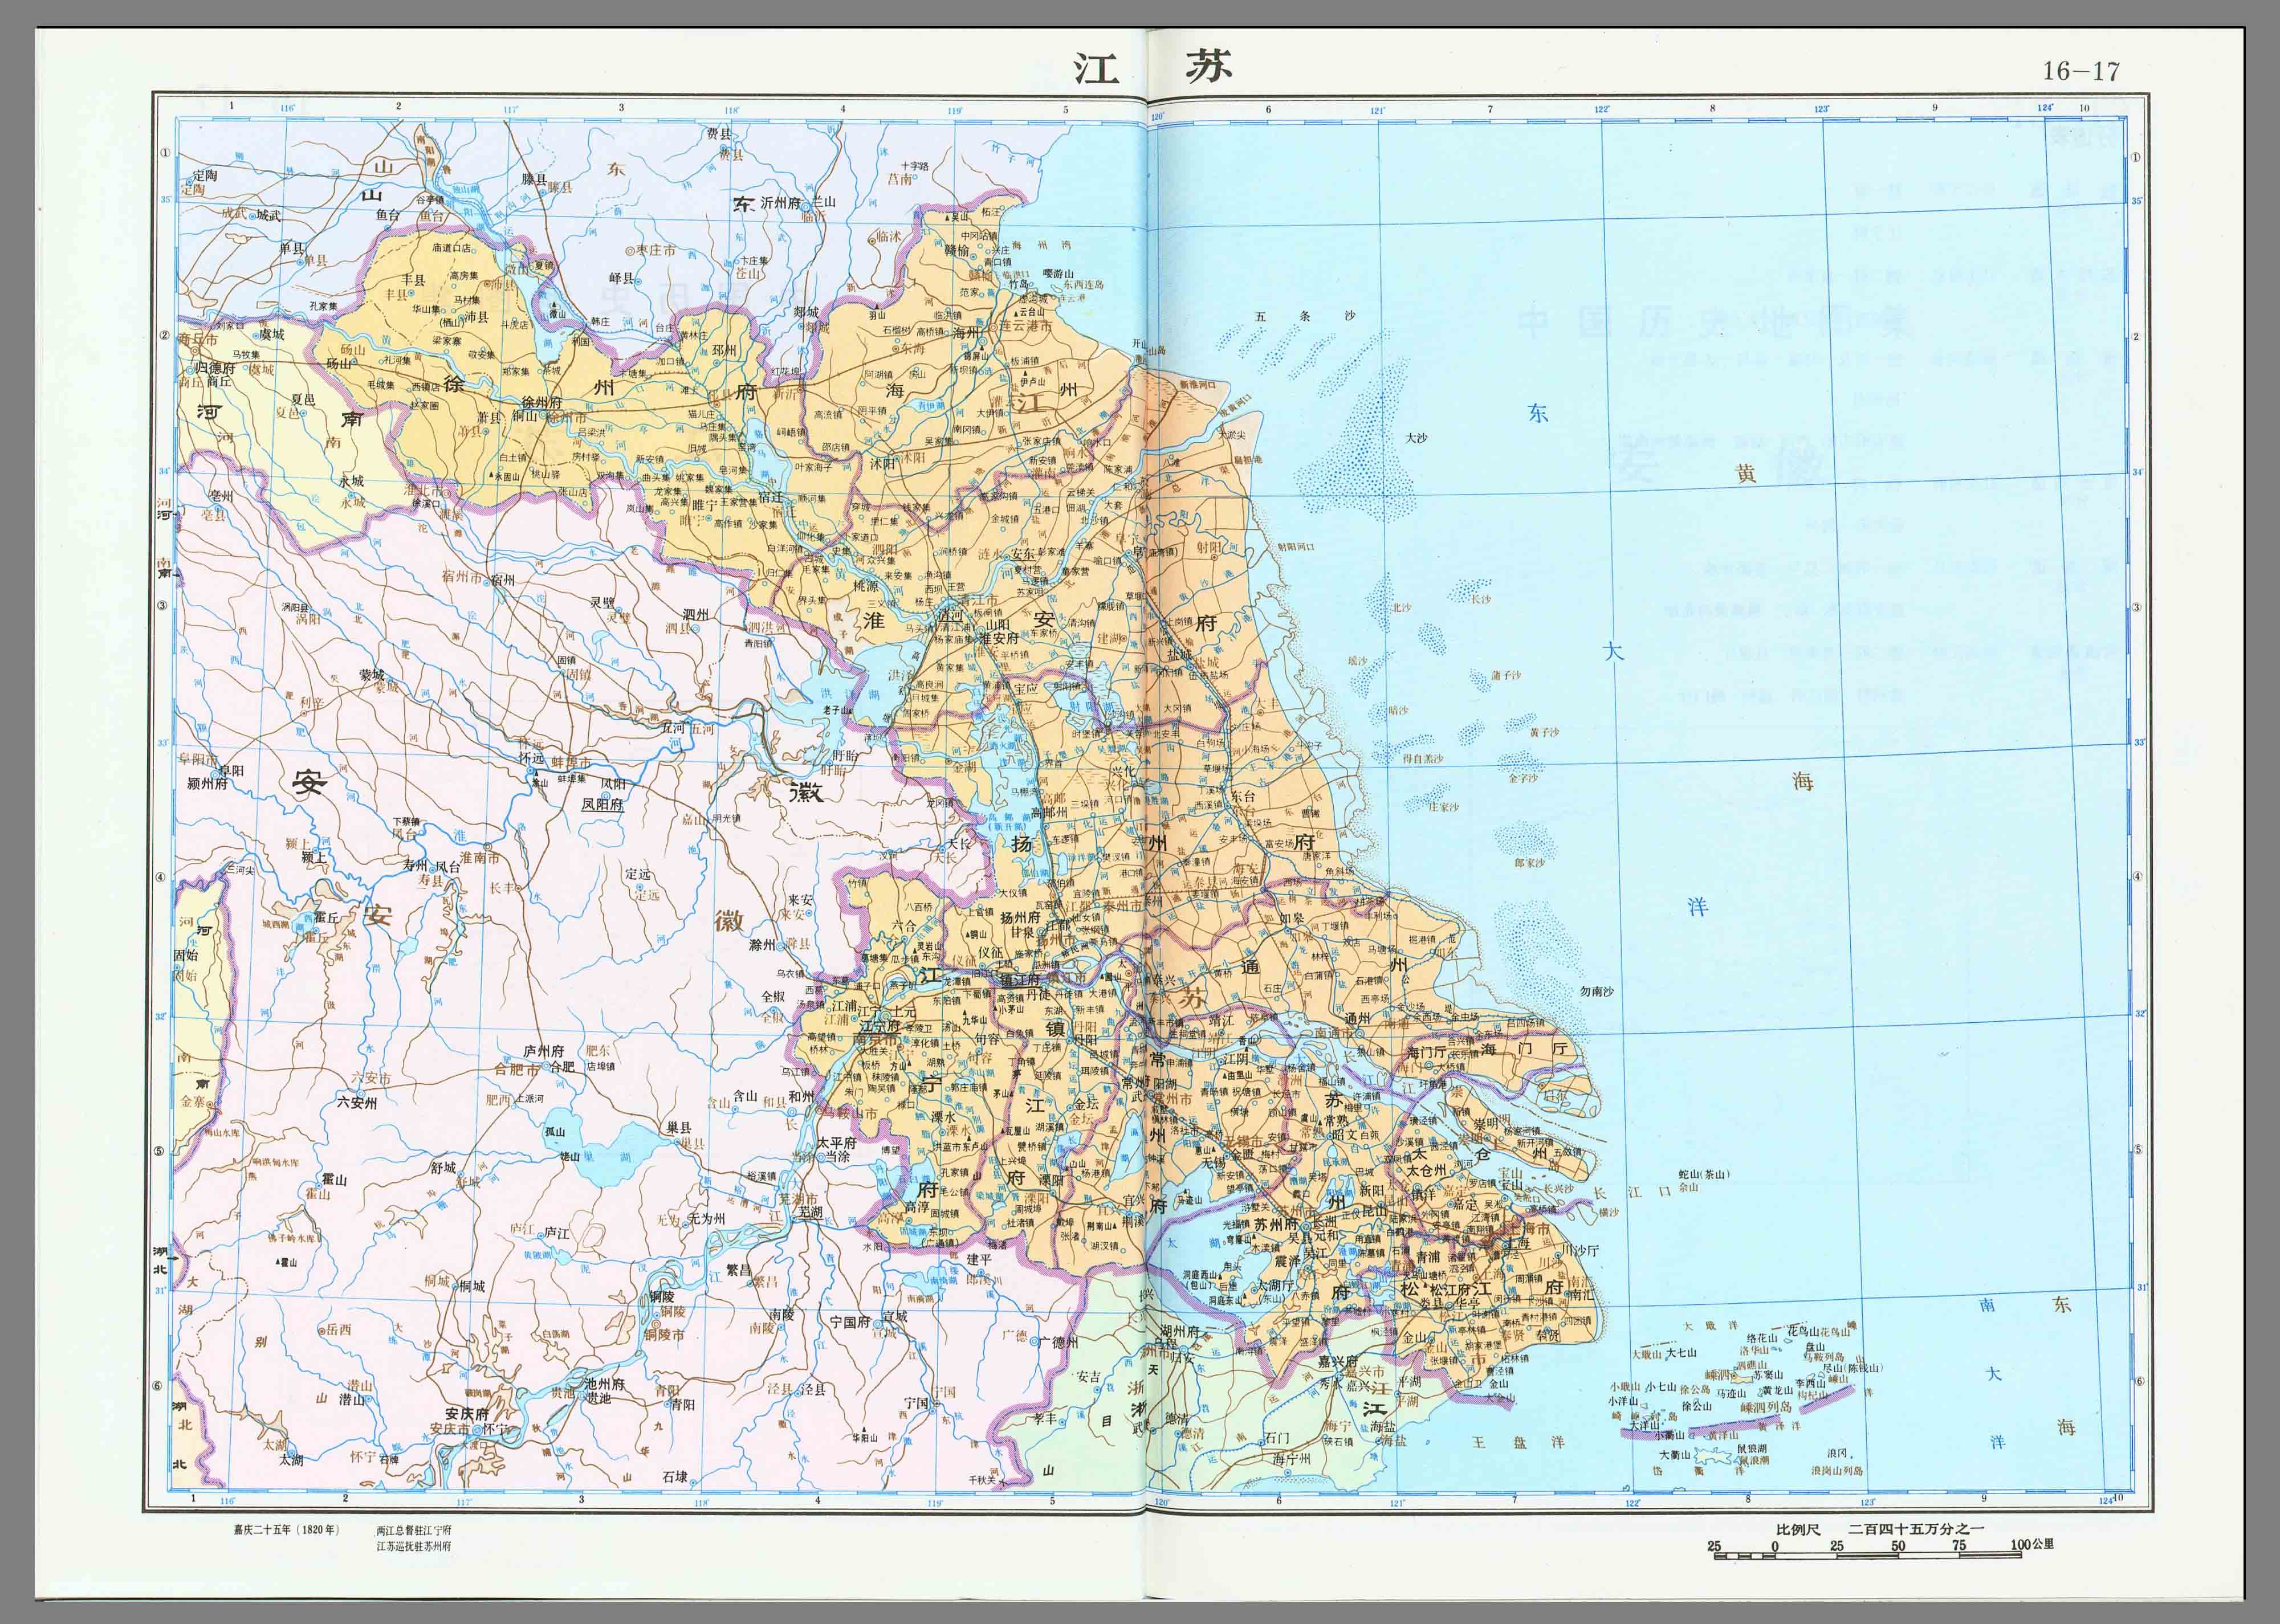Click the 庐州府 label near 合肥
Viewport: 2280px width, 1624px height.
coord(544,1051)
